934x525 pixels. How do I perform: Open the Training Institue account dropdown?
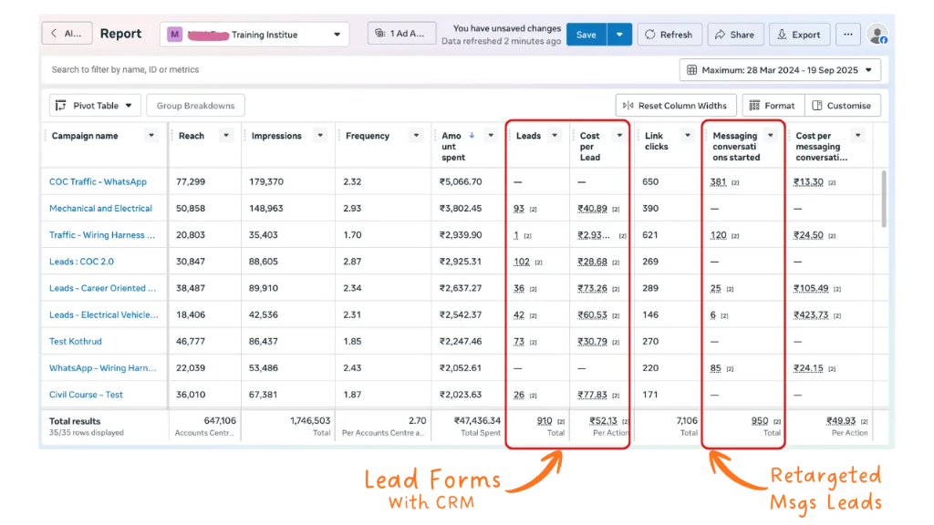pos(254,35)
